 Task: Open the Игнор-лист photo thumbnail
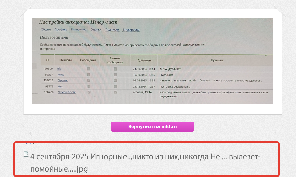pos(153,61)
